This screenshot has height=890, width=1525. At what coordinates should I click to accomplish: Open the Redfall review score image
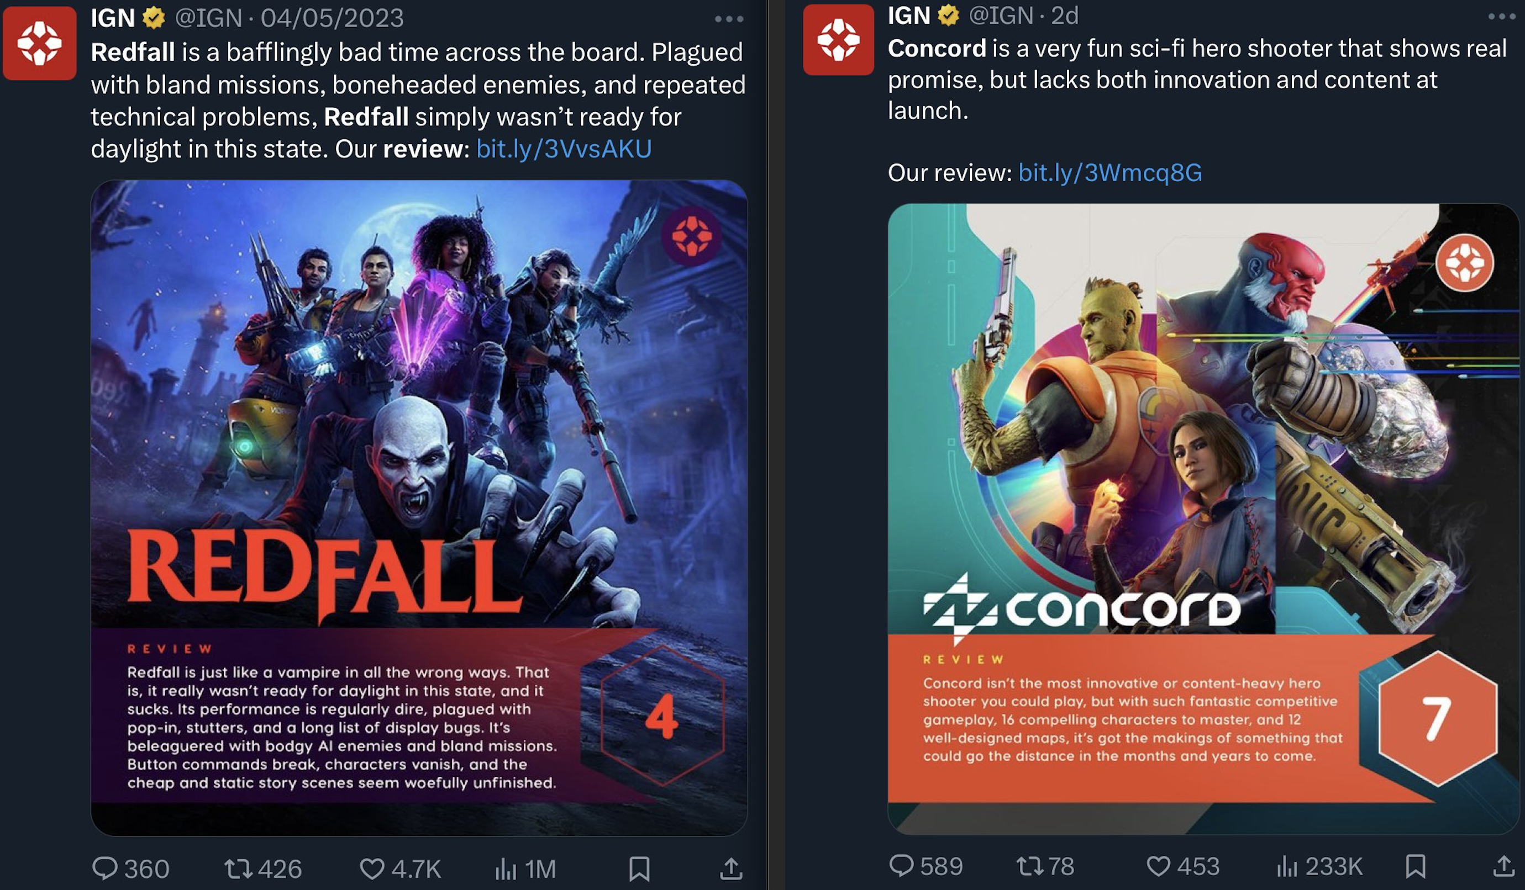tap(419, 508)
